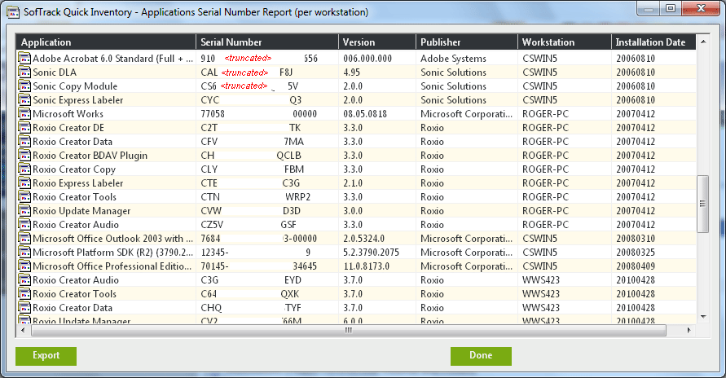Click the horizontal scrollbar right arrow
Image resolution: width=726 pixels, height=378 pixels.
[689, 331]
